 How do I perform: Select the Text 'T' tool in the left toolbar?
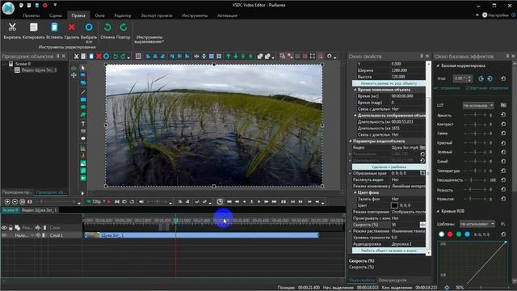pyautogui.click(x=83, y=124)
